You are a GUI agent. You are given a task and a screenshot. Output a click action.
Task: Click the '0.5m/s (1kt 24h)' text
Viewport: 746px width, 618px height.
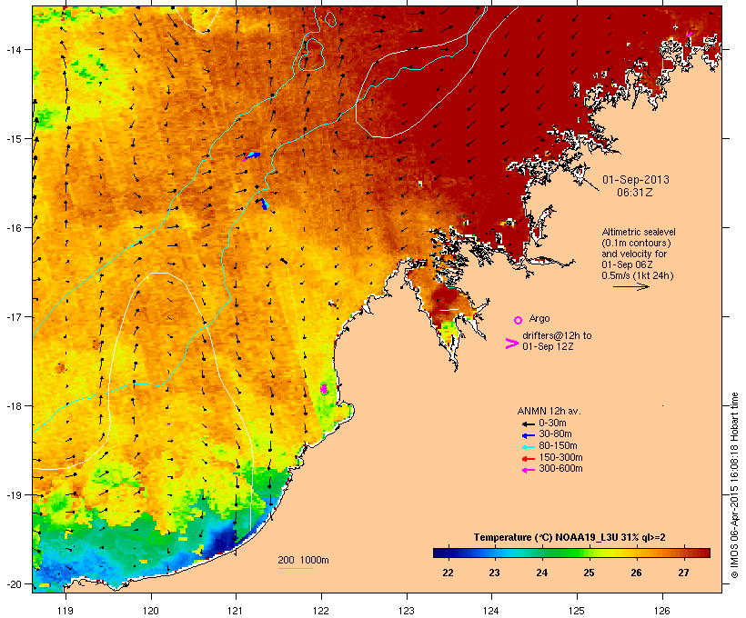(638, 275)
